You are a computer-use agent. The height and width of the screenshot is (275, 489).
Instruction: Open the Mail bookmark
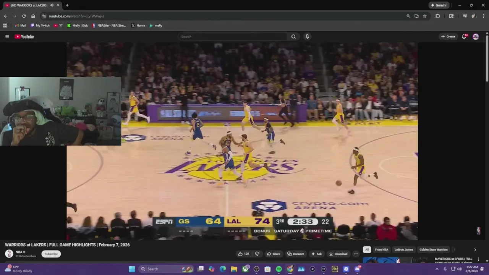click(21, 26)
